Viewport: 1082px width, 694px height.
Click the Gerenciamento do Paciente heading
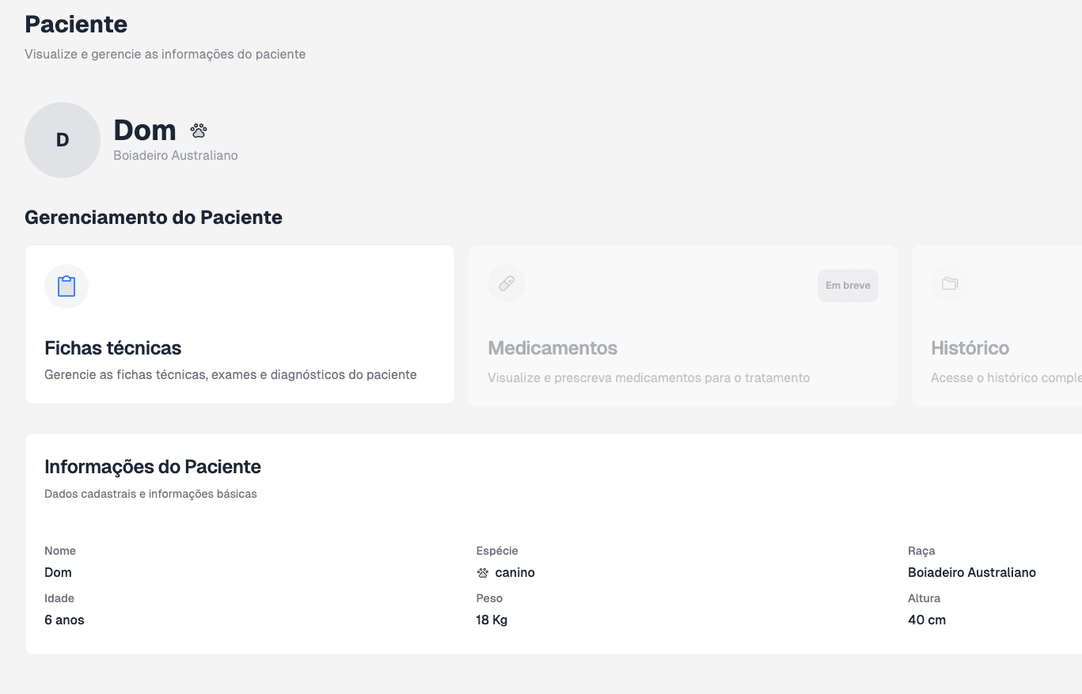point(154,218)
